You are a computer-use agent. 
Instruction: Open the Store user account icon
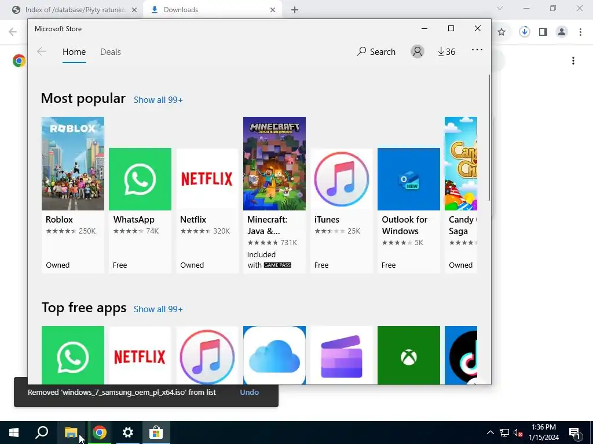(417, 51)
